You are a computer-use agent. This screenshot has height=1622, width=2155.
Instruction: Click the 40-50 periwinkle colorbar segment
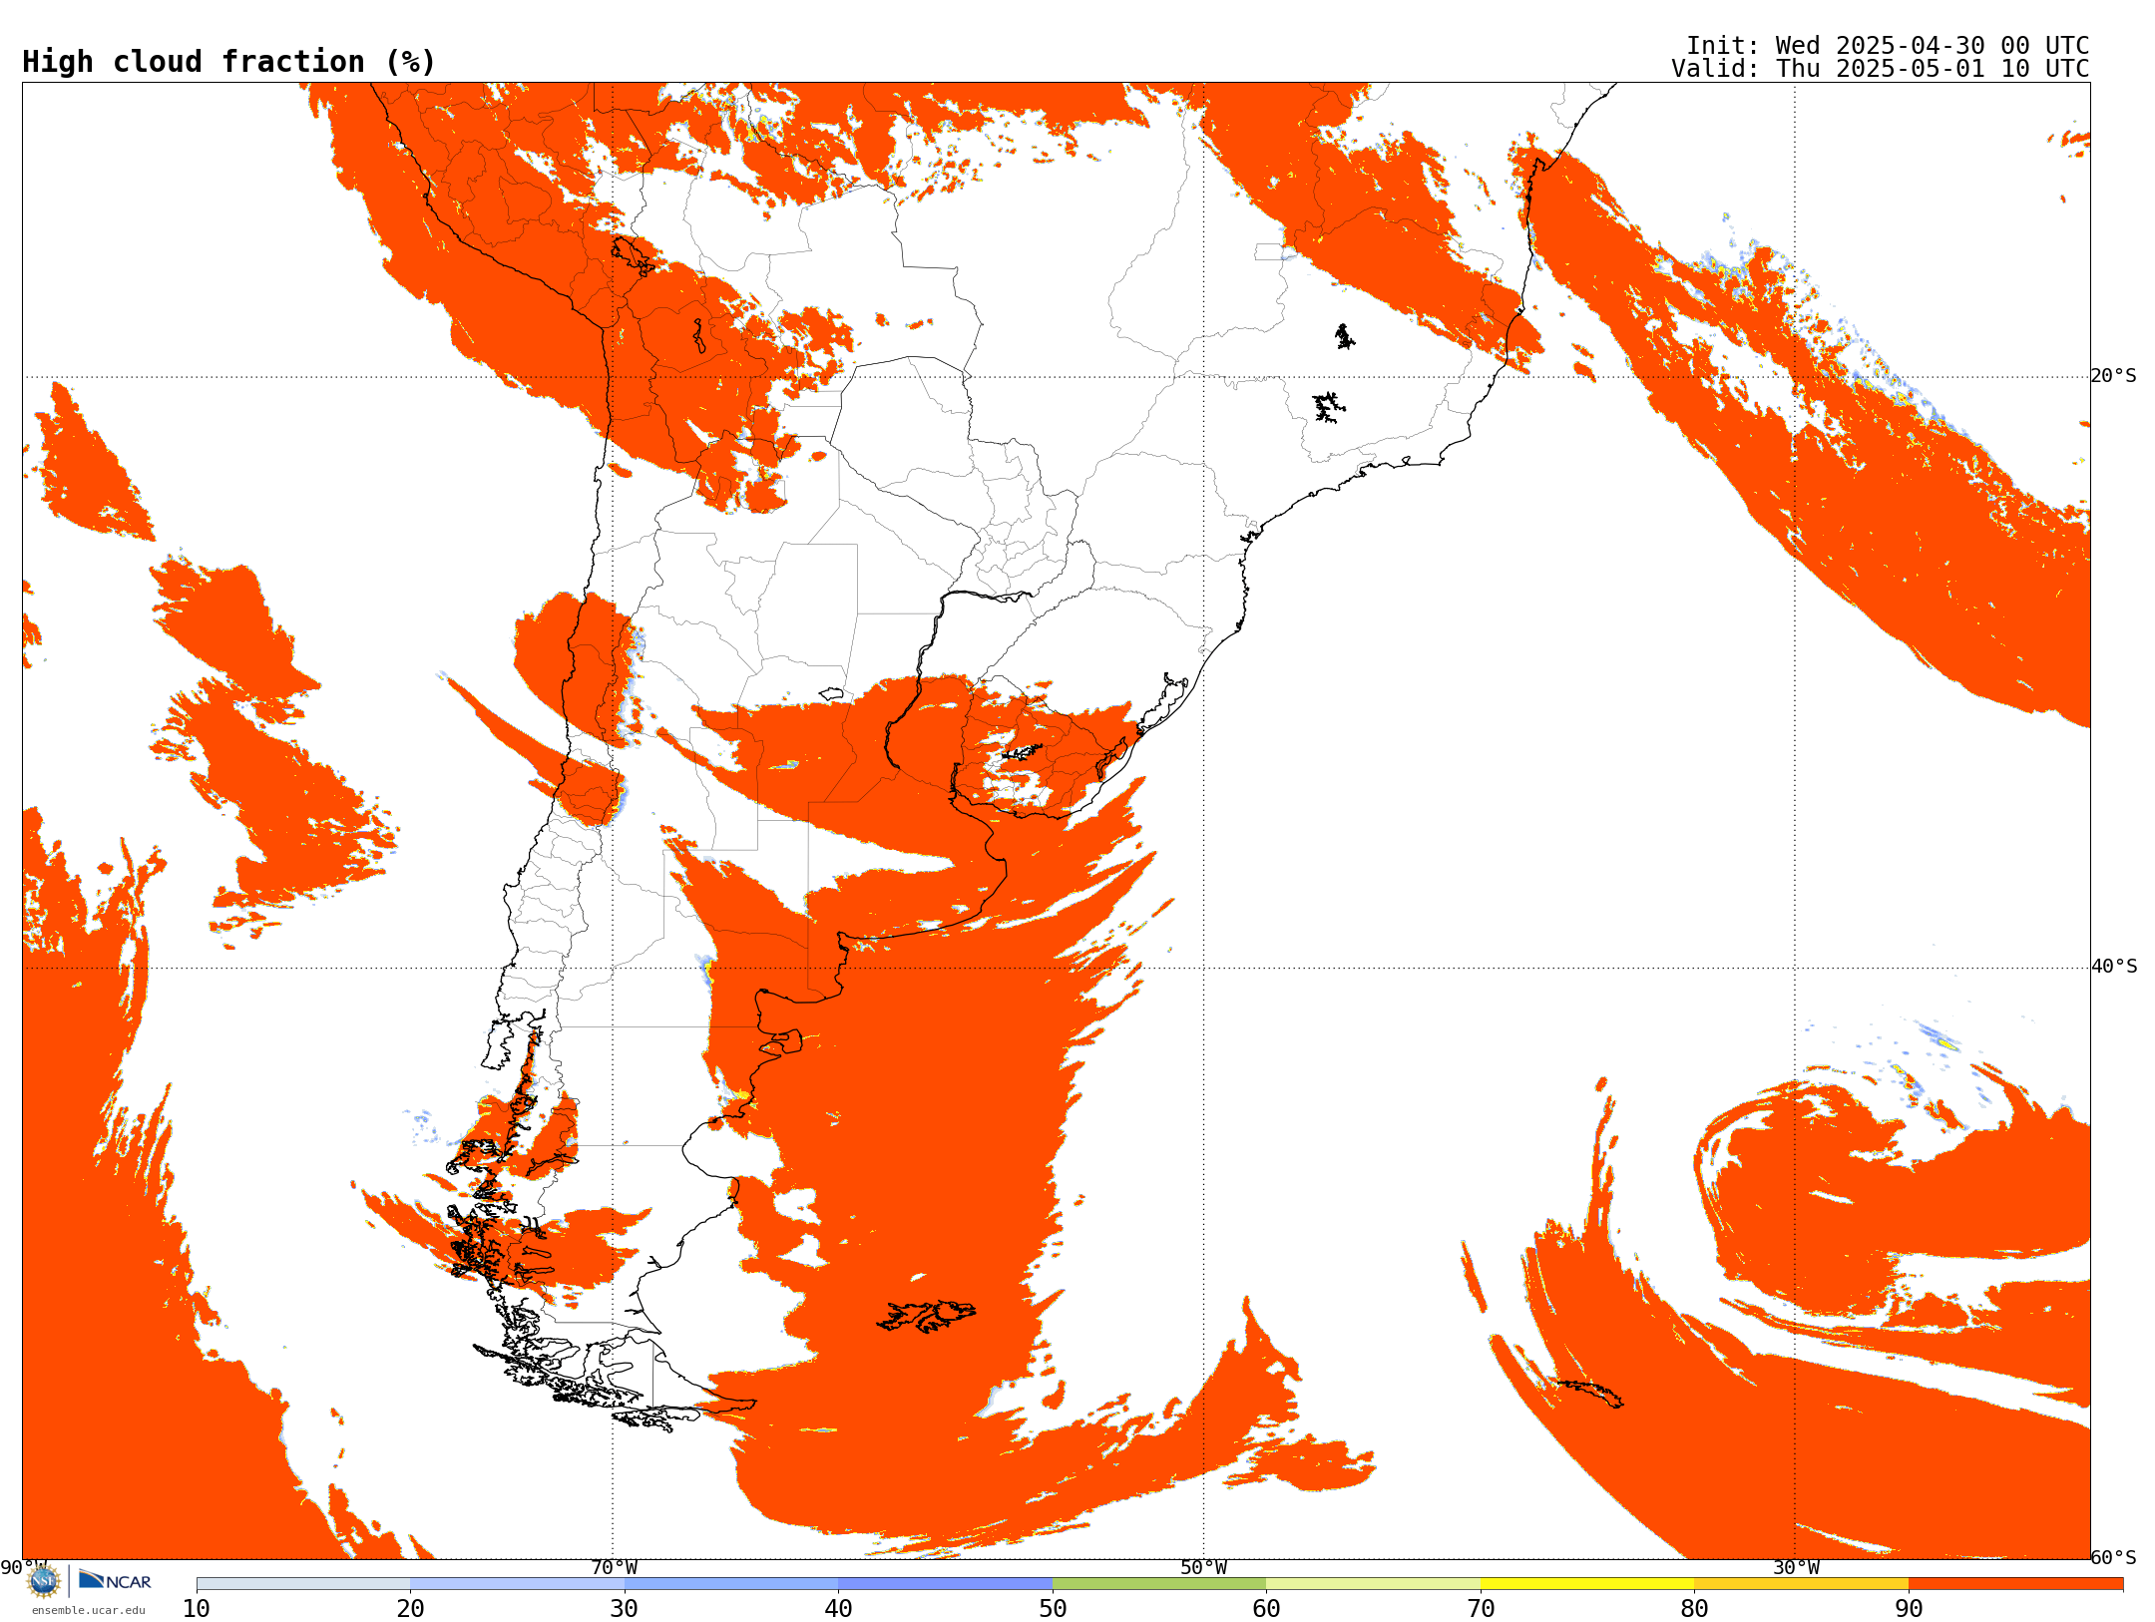coord(945,1584)
